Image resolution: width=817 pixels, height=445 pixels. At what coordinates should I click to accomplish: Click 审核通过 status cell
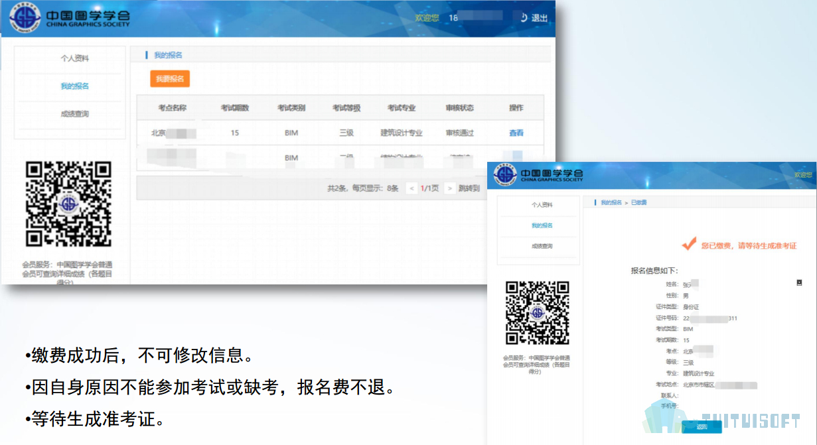460,133
